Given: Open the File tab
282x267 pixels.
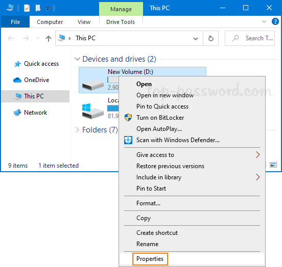Looking at the screenshot, I should click(x=15, y=22).
